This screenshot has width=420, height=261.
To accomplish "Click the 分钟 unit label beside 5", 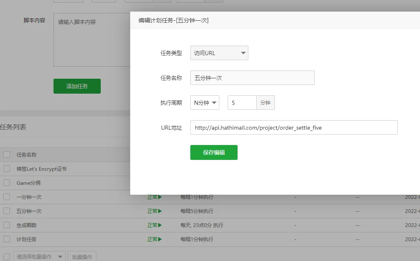I will click(x=265, y=102).
